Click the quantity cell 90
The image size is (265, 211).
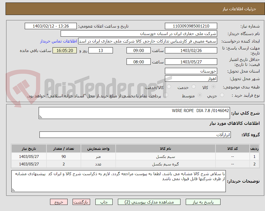pos(64,157)
